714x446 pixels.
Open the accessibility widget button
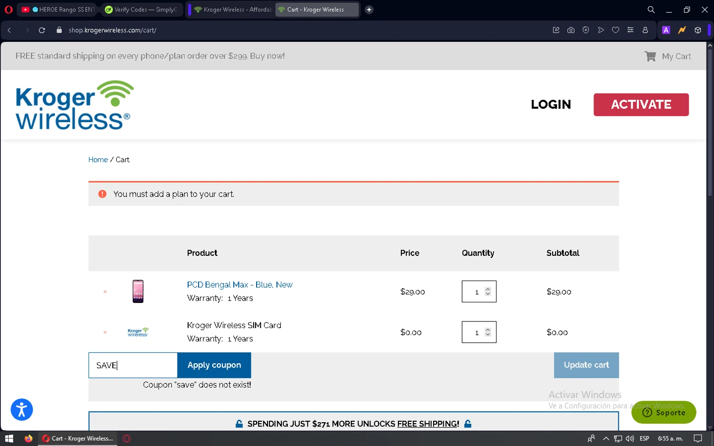click(22, 409)
